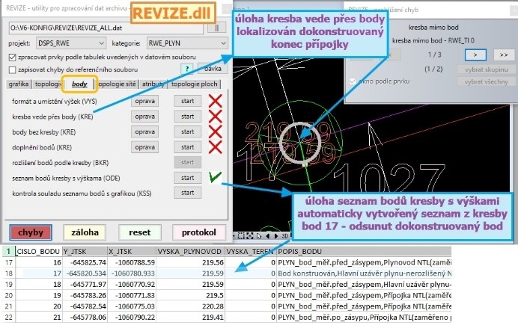Click start for seznam bodů kresby s výškama

(x=188, y=178)
